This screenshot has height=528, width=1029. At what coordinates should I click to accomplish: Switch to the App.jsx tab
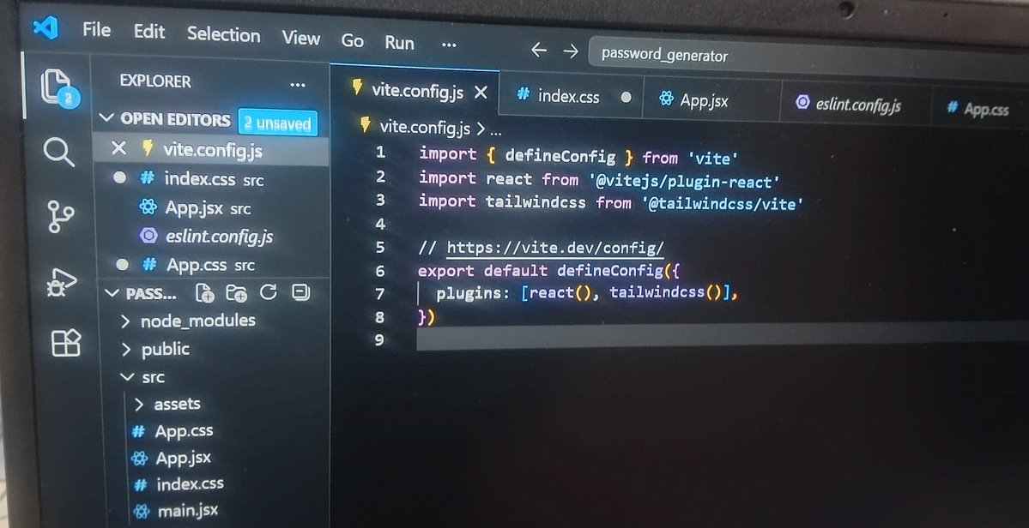coord(704,100)
